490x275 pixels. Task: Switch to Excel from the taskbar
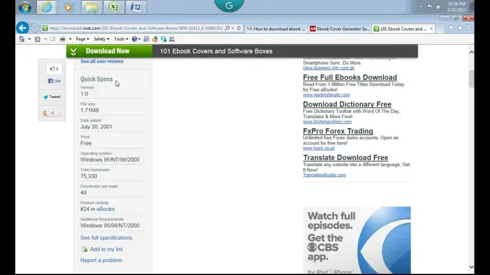[114, 7]
